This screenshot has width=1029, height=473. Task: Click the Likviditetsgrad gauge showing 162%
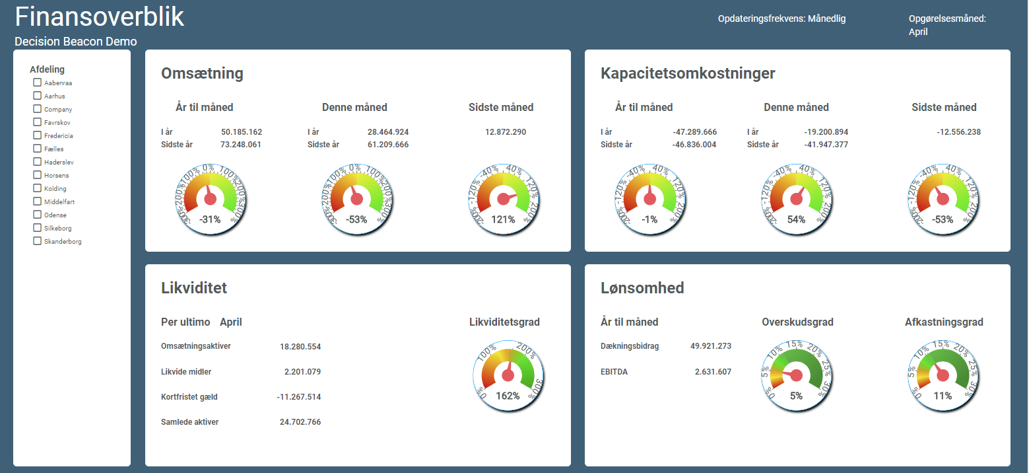508,375
